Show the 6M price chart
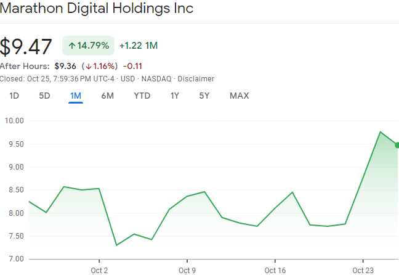The height and width of the screenshot is (275, 399). pyautogui.click(x=108, y=96)
